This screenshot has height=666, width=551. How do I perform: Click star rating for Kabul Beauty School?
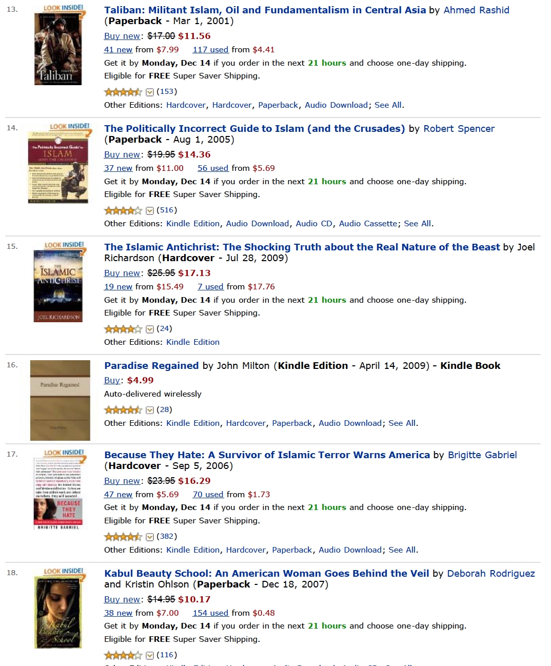[x=123, y=655]
